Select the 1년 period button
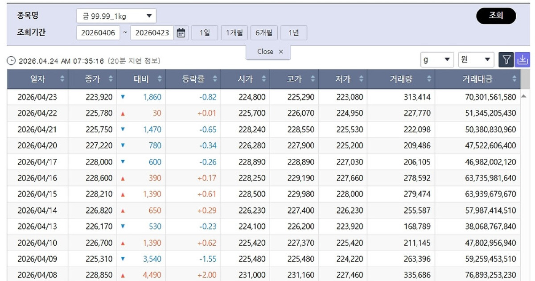Screen dimensions: 535x281 point(293,32)
